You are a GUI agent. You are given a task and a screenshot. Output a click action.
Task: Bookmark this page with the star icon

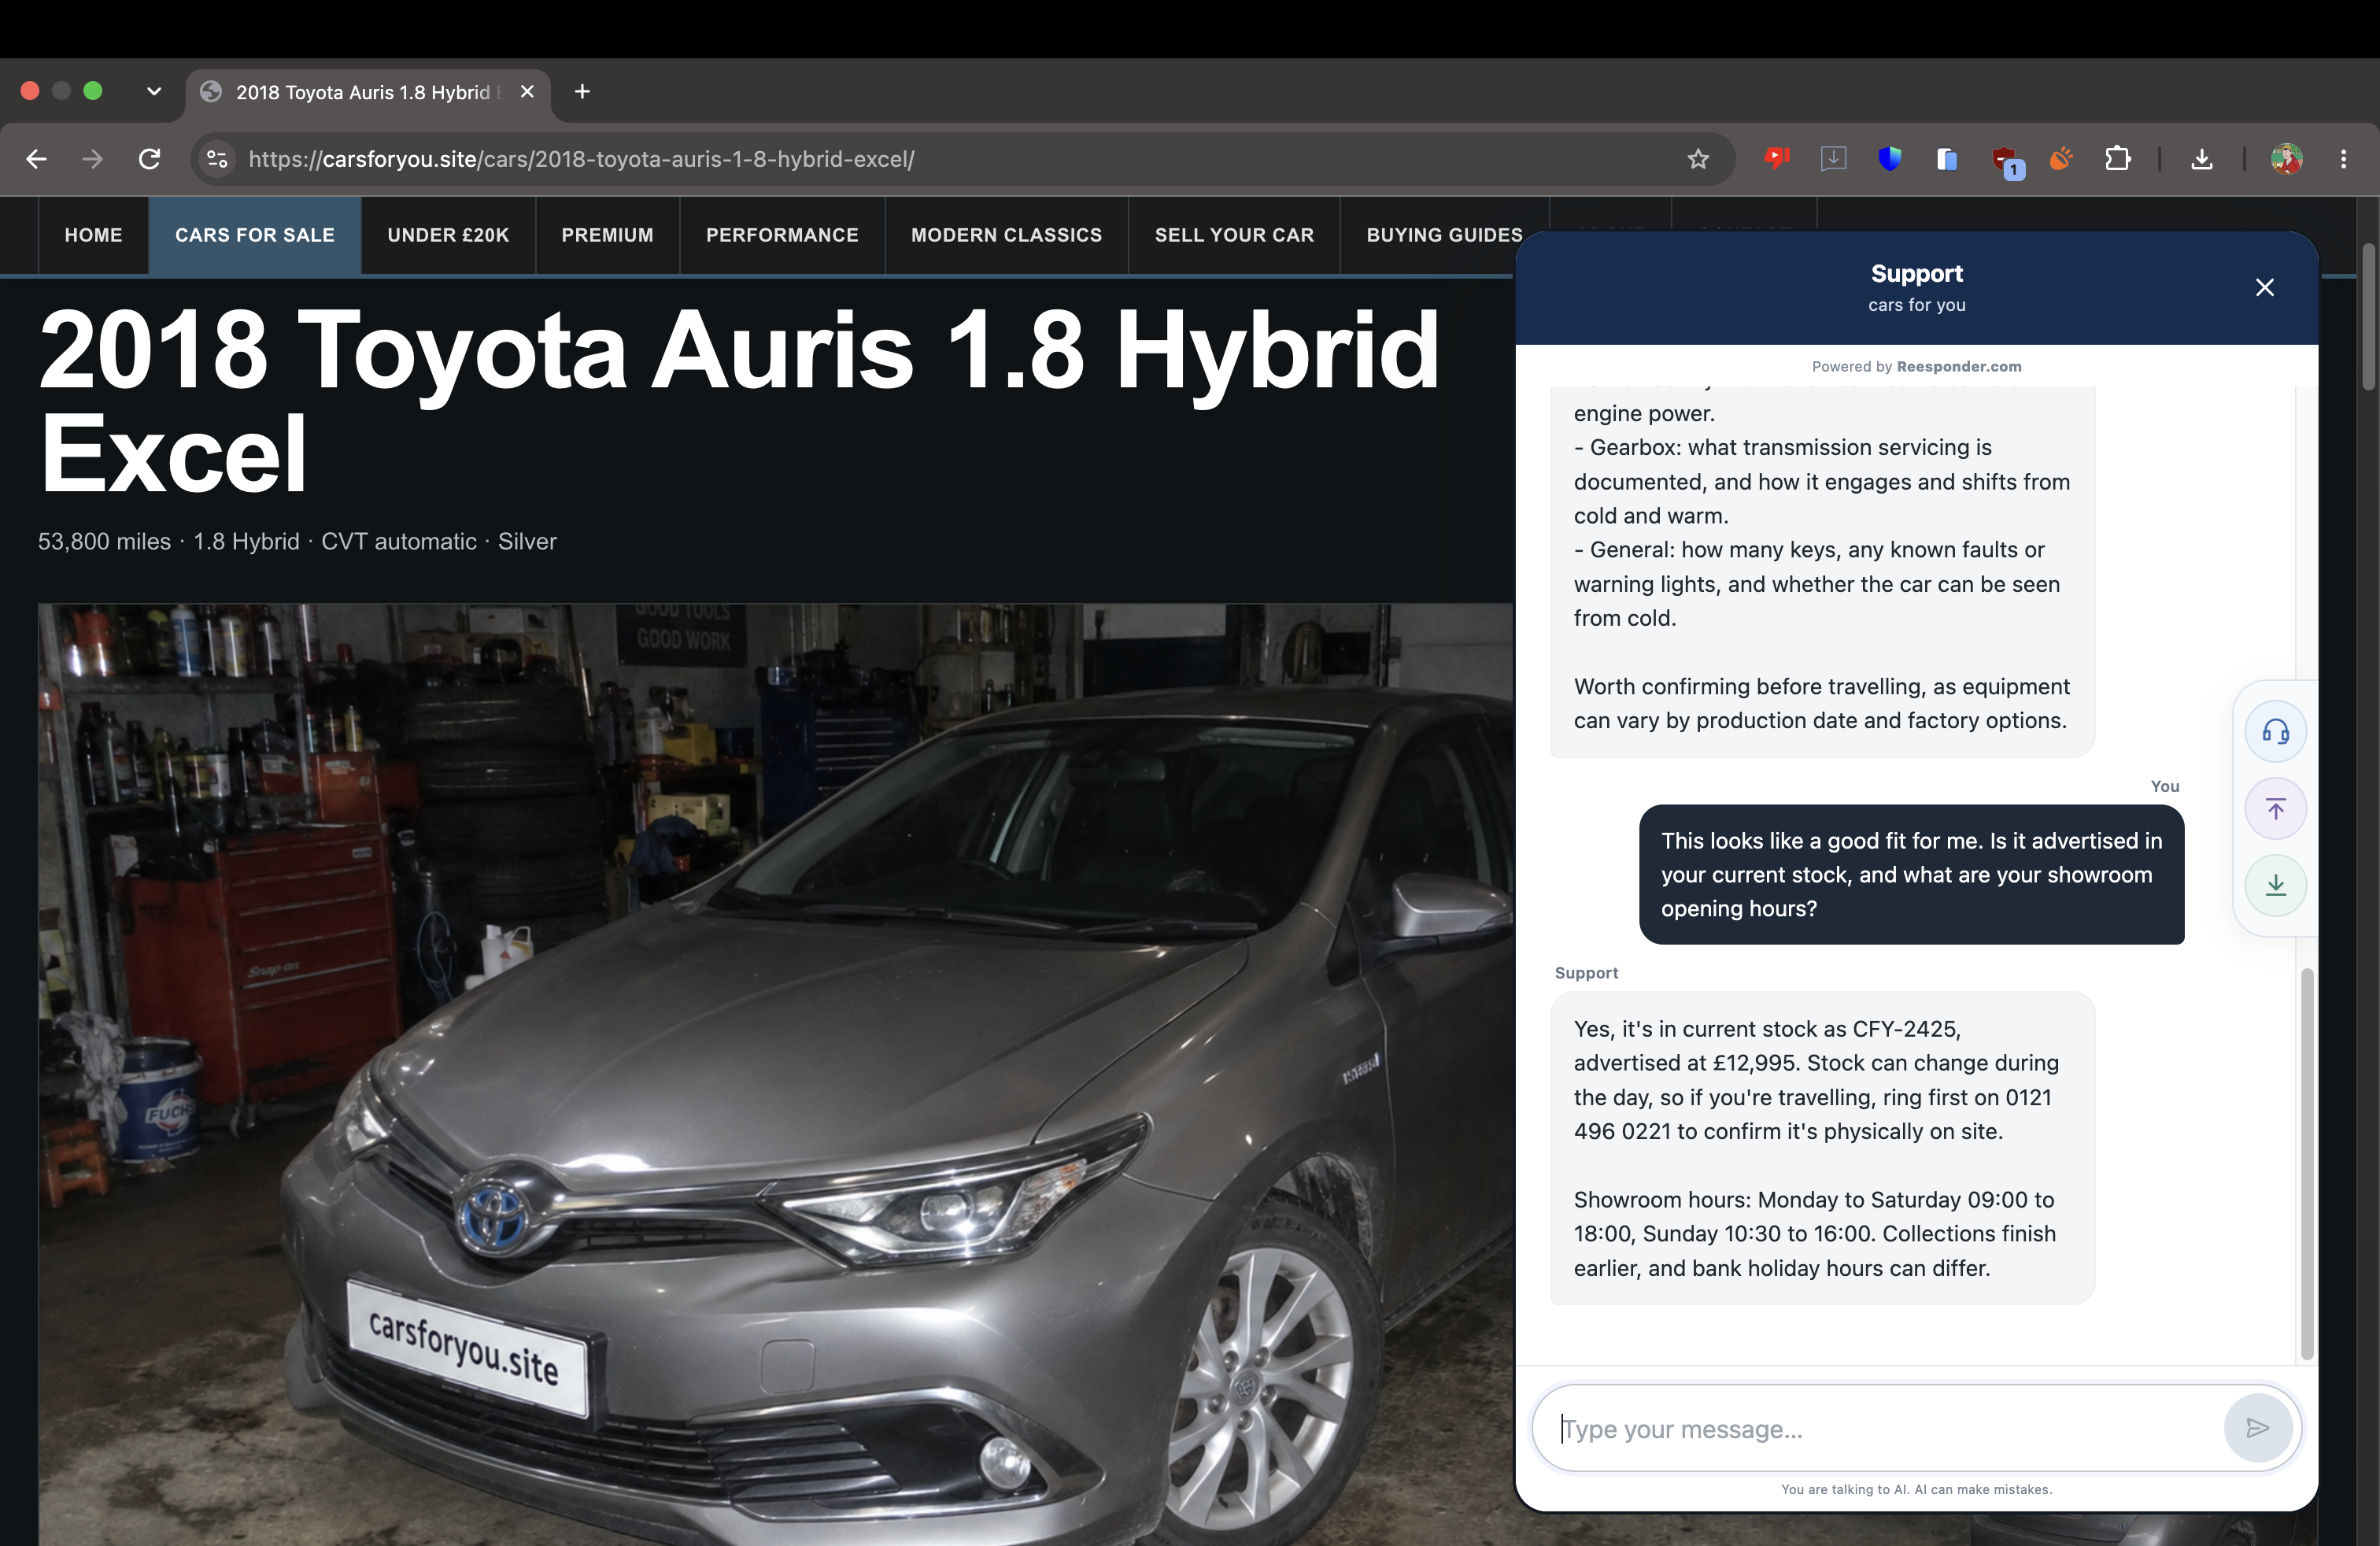click(x=1698, y=159)
